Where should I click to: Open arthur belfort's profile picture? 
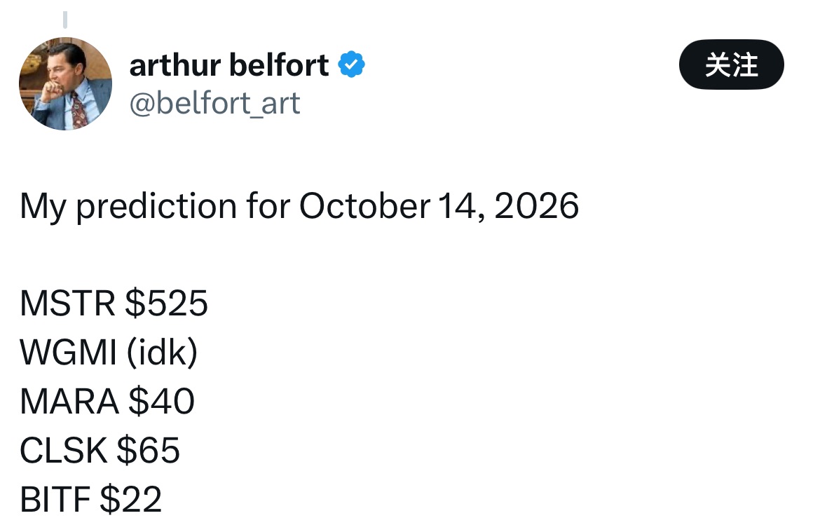point(65,83)
